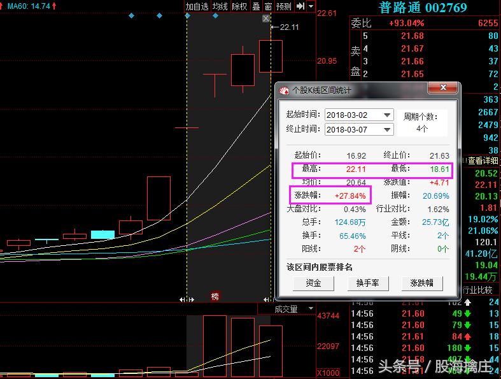The width and height of the screenshot is (501, 379).
Task: Click the 涨跌幅 +27.84% value in dialog
Action: pos(350,196)
